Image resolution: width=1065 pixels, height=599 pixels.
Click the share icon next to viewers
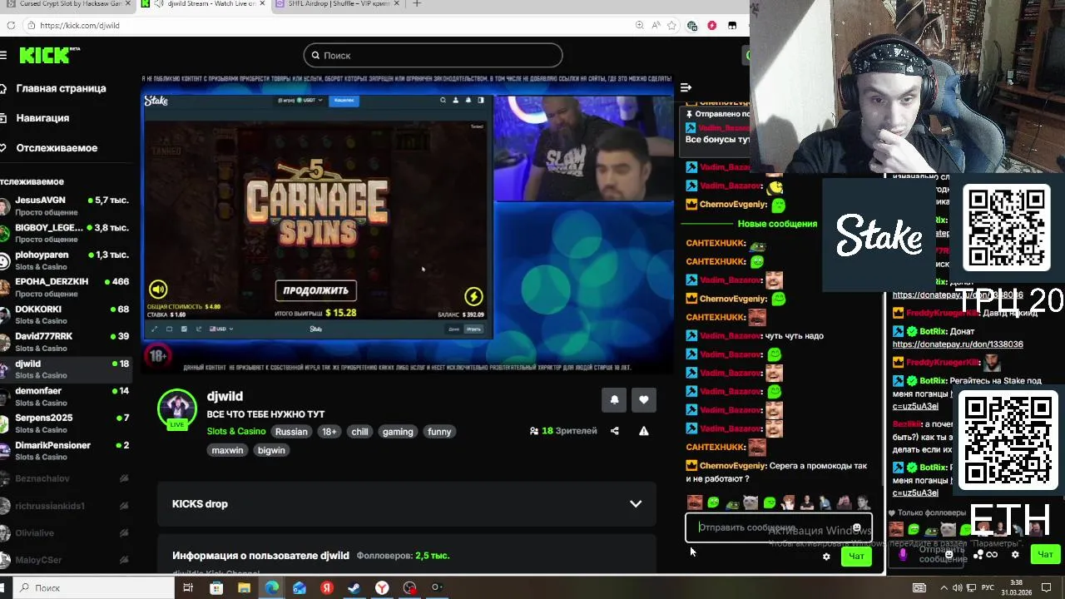615,431
